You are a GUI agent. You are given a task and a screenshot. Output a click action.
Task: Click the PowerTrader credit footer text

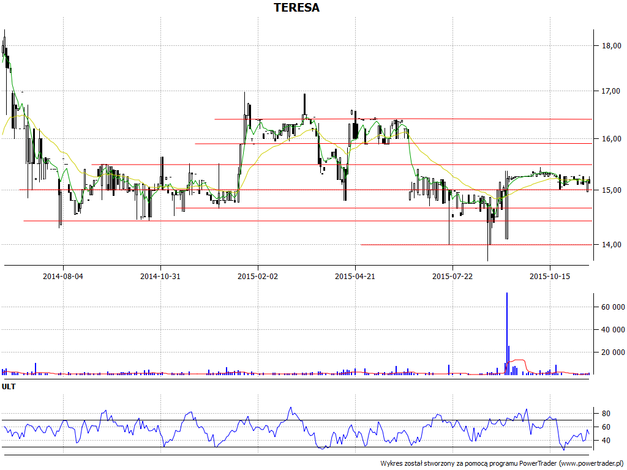pos(503,464)
